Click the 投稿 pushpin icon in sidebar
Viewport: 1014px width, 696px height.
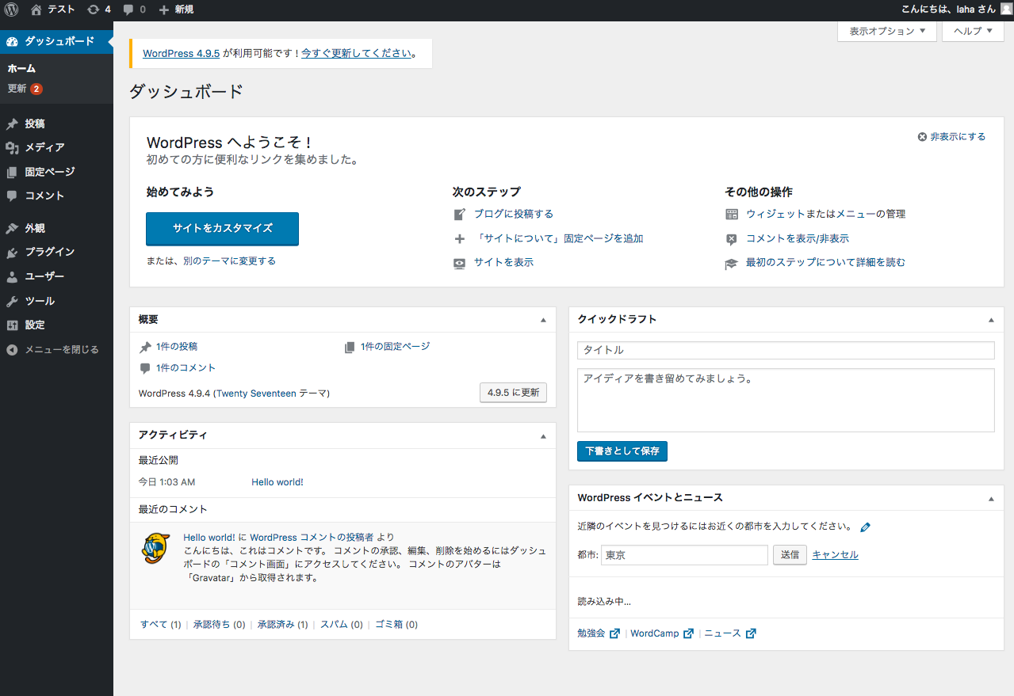pos(12,124)
